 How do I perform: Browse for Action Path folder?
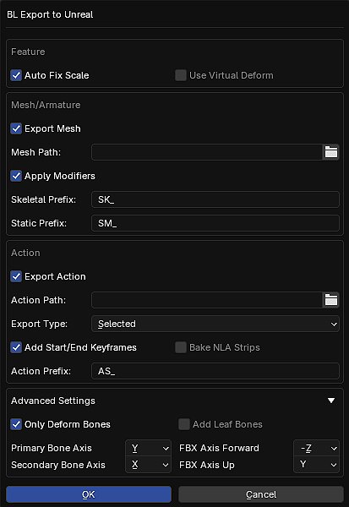[331, 300]
